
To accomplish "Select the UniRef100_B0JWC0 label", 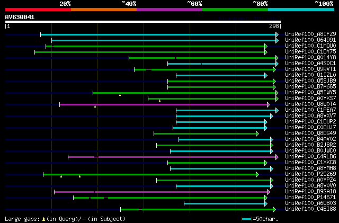I will [x=310, y=151].
